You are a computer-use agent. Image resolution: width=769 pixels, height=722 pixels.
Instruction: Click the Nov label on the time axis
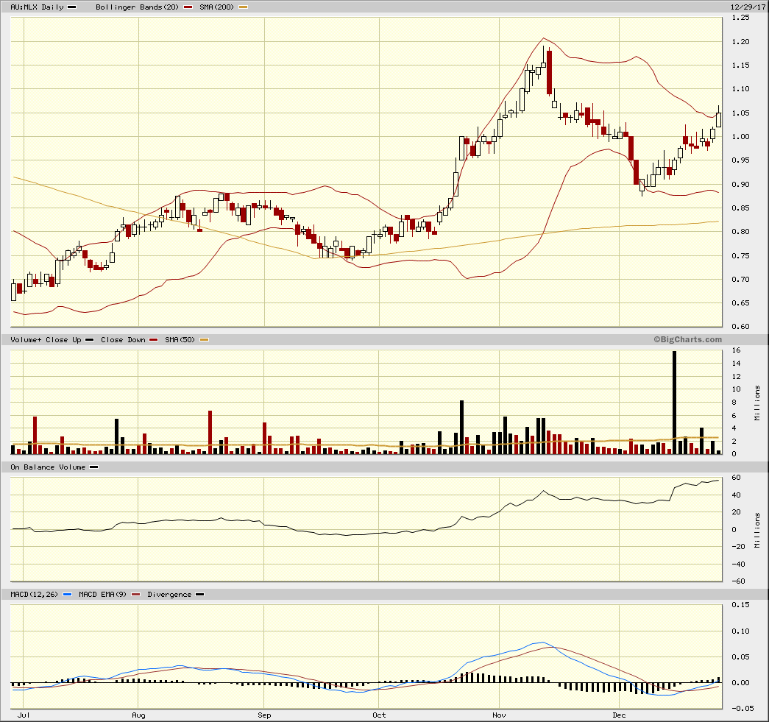499,715
